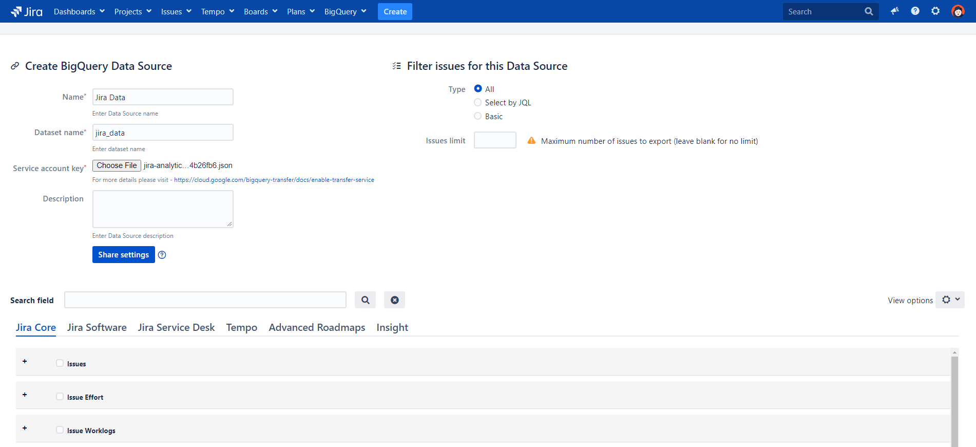The width and height of the screenshot is (976, 447).
Task: Open the bigquery-transfer documentation link
Action: click(x=274, y=180)
